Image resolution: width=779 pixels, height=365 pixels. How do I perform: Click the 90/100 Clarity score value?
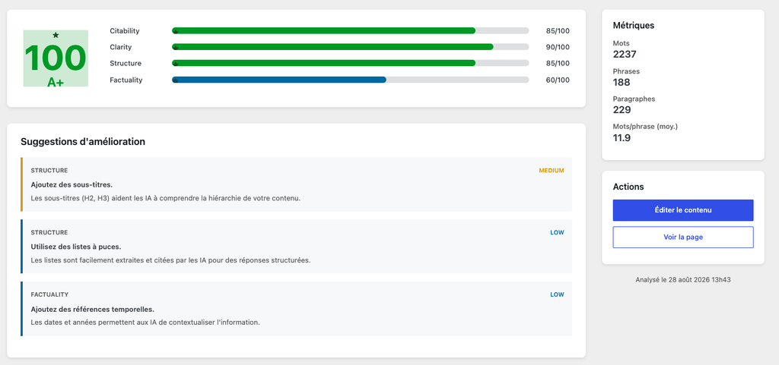pyautogui.click(x=558, y=47)
